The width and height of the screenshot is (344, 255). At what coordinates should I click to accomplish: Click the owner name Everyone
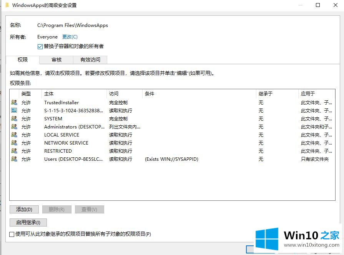tap(47, 37)
